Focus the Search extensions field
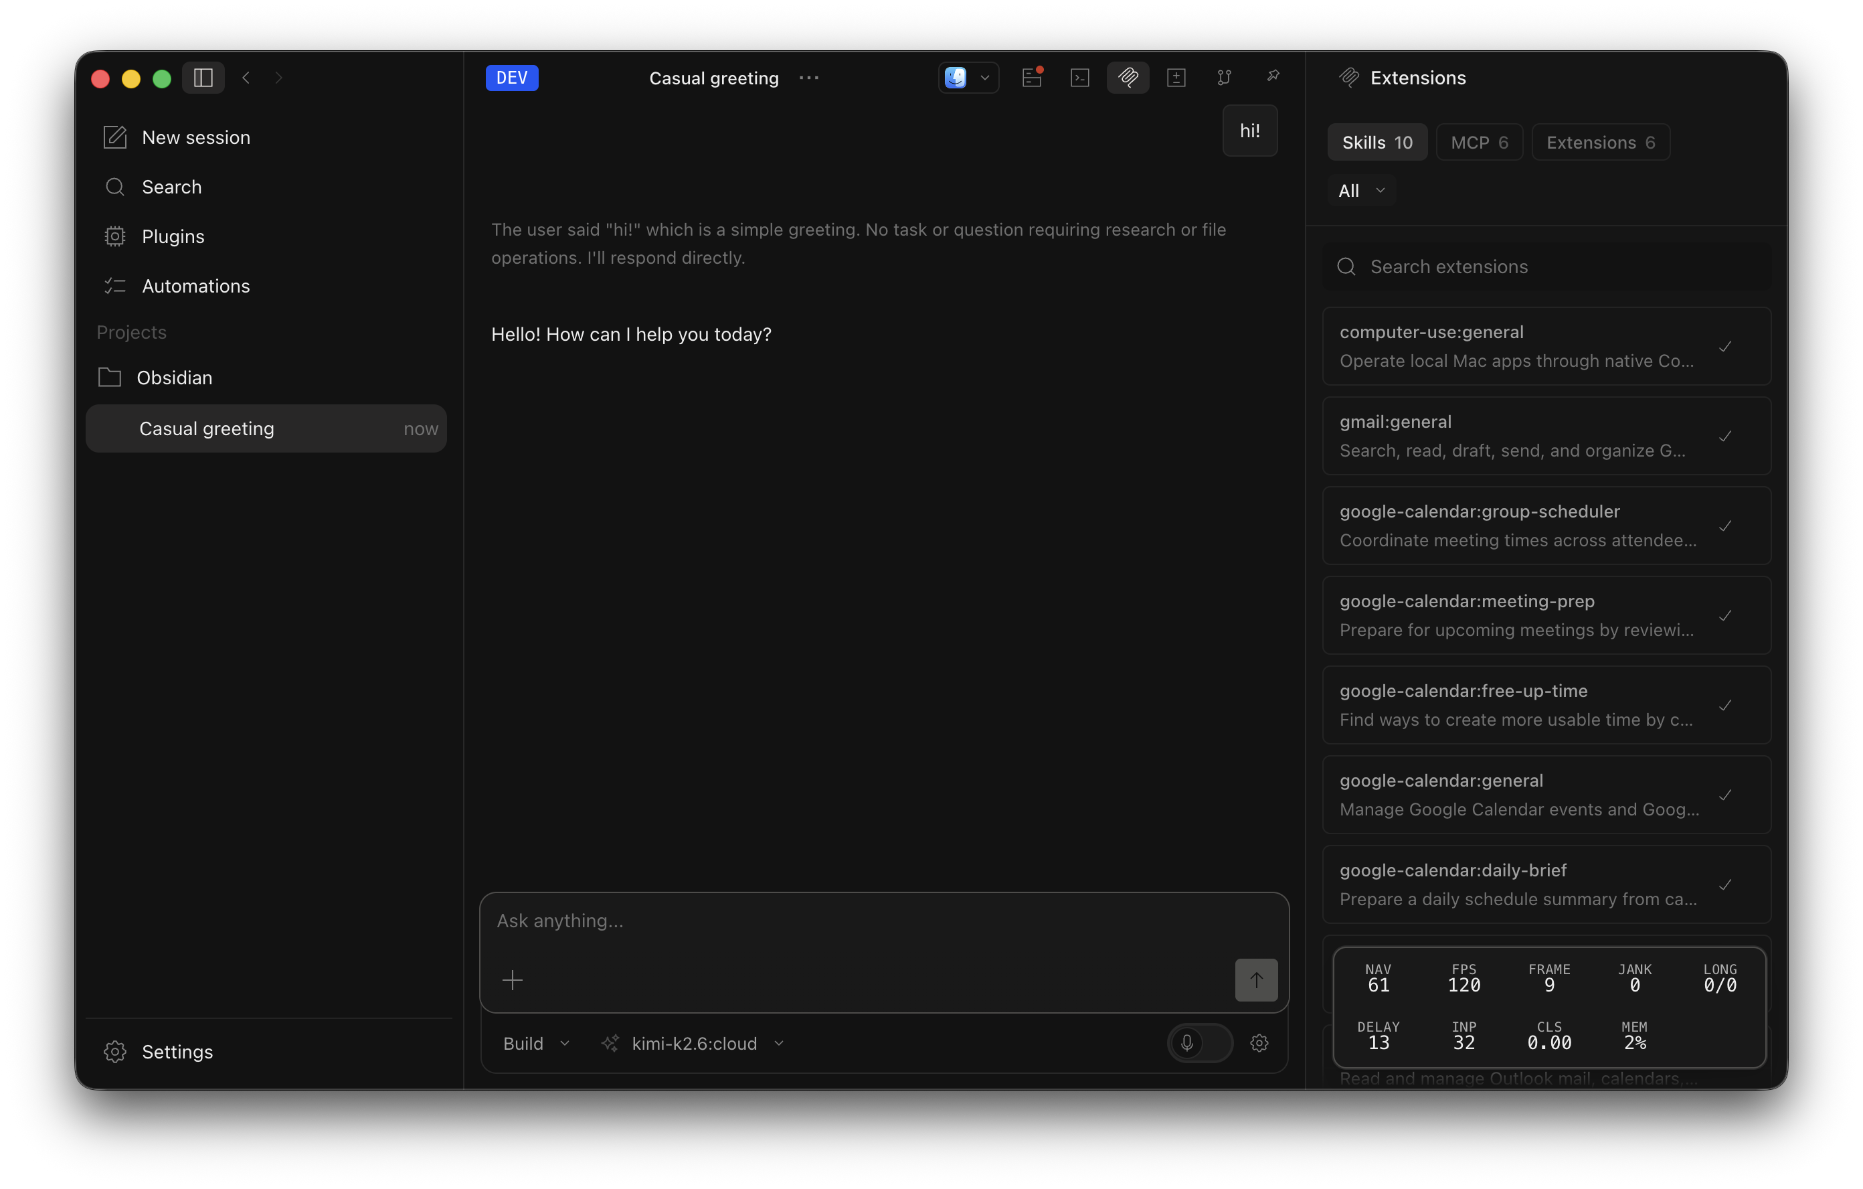This screenshot has height=1189, width=1863. tap(1546, 266)
